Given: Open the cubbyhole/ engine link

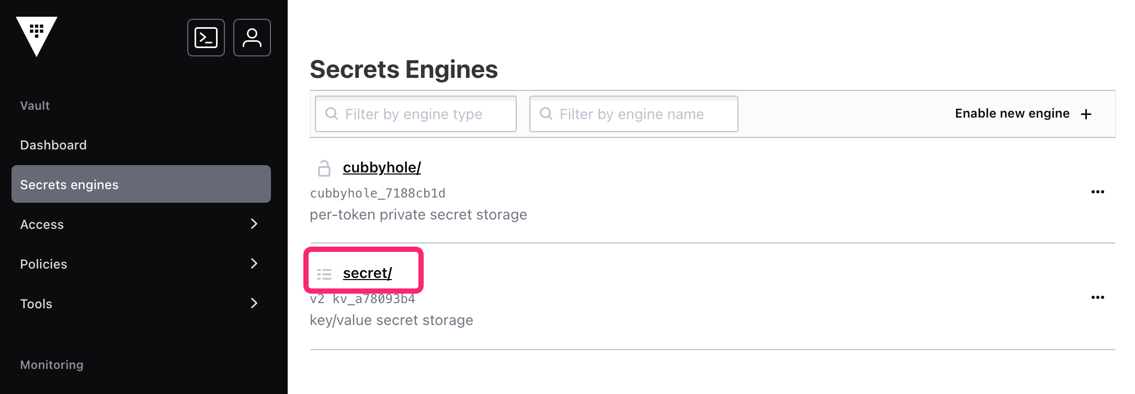Looking at the screenshot, I should click(382, 167).
